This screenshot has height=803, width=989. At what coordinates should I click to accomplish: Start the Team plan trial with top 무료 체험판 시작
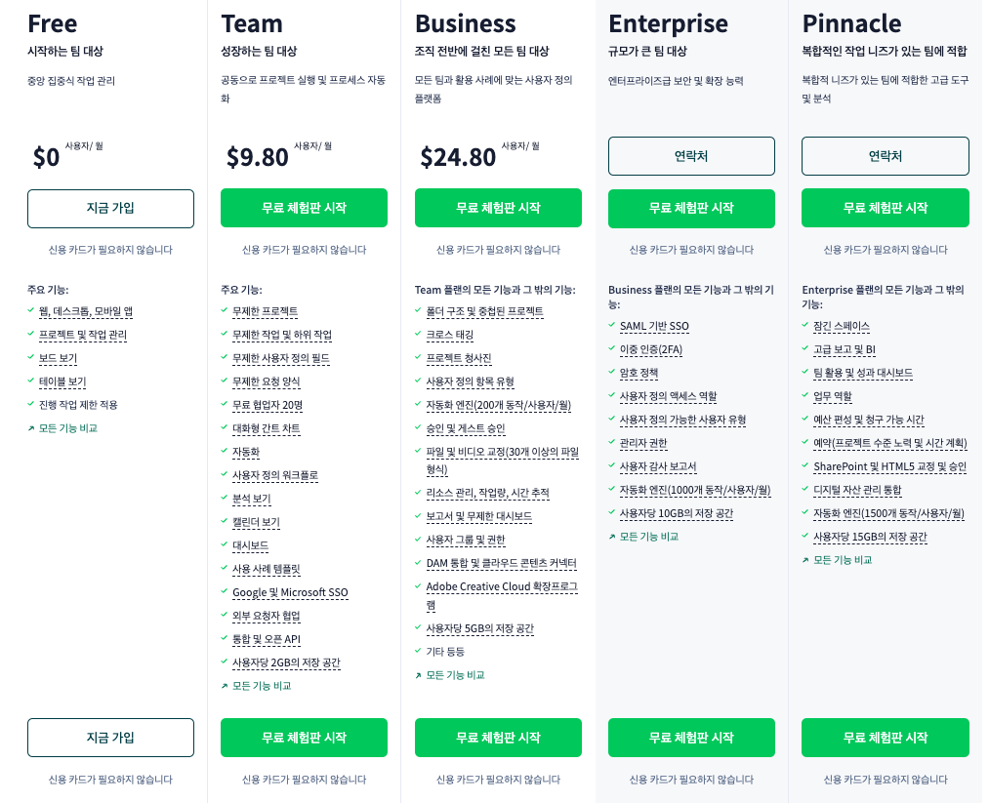pos(304,208)
